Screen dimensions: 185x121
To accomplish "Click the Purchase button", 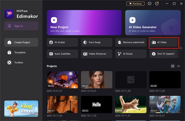I will (135, 4).
